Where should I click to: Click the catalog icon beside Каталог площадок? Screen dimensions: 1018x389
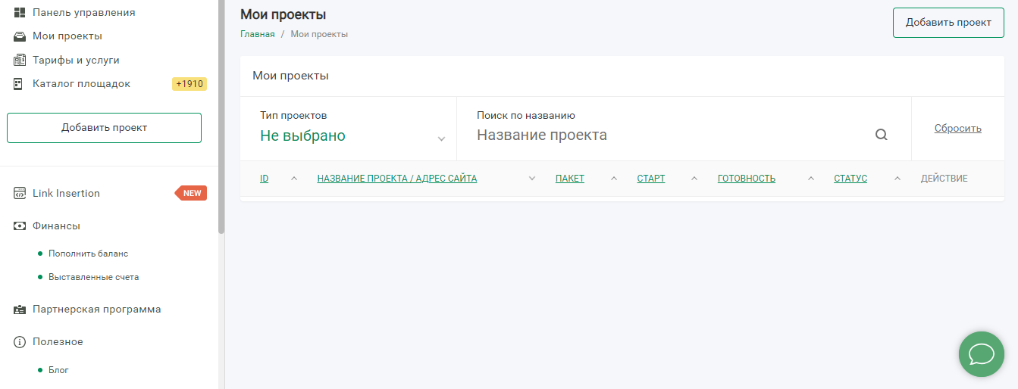pos(18,83)
